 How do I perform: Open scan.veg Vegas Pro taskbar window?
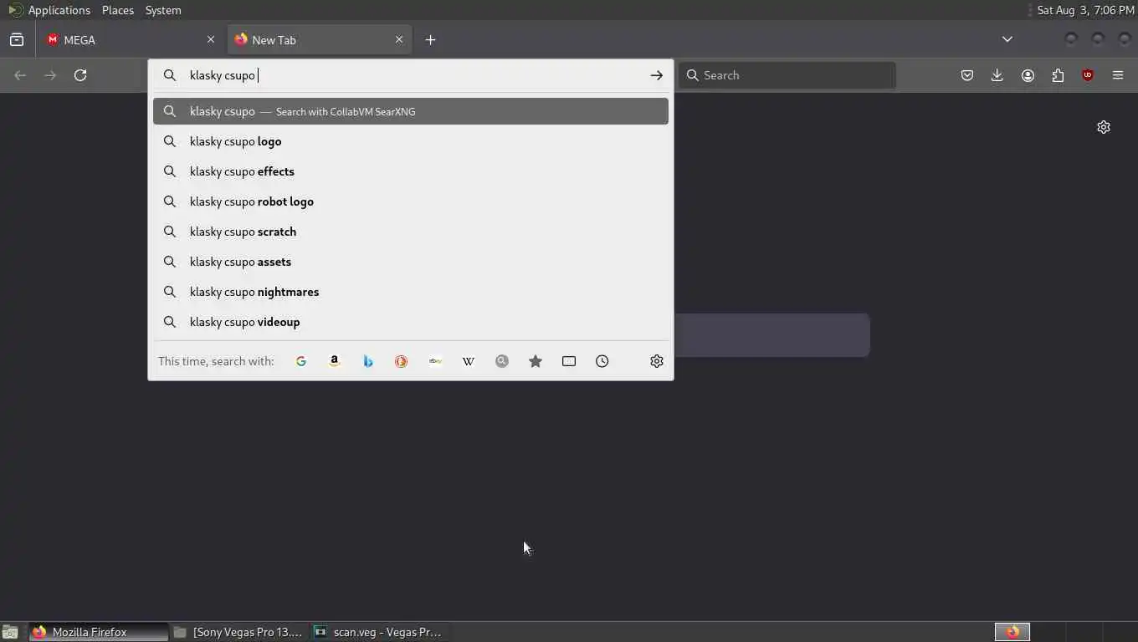pyautogui.click(x=380, y=632)
